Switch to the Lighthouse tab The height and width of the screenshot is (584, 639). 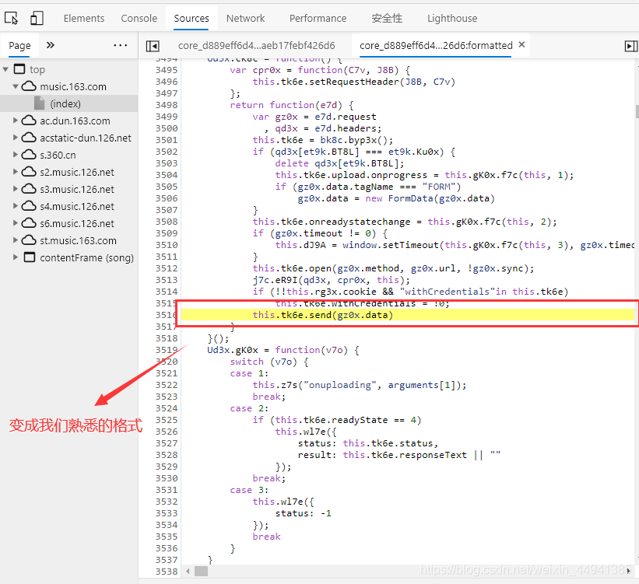pos(452,19)
